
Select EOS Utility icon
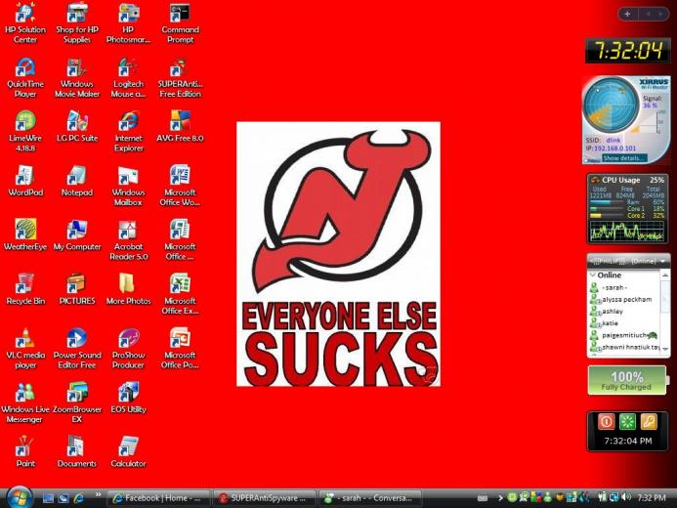click(128, 398)
